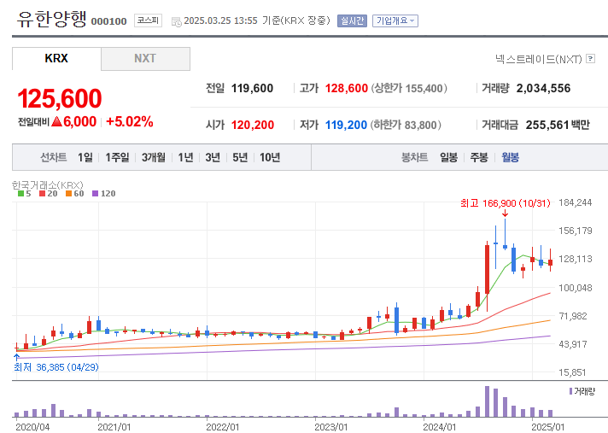Open the 넥스트레이드(NXT) help icon
This screenshot has height=433, width=608.
[x=590, y=59]
